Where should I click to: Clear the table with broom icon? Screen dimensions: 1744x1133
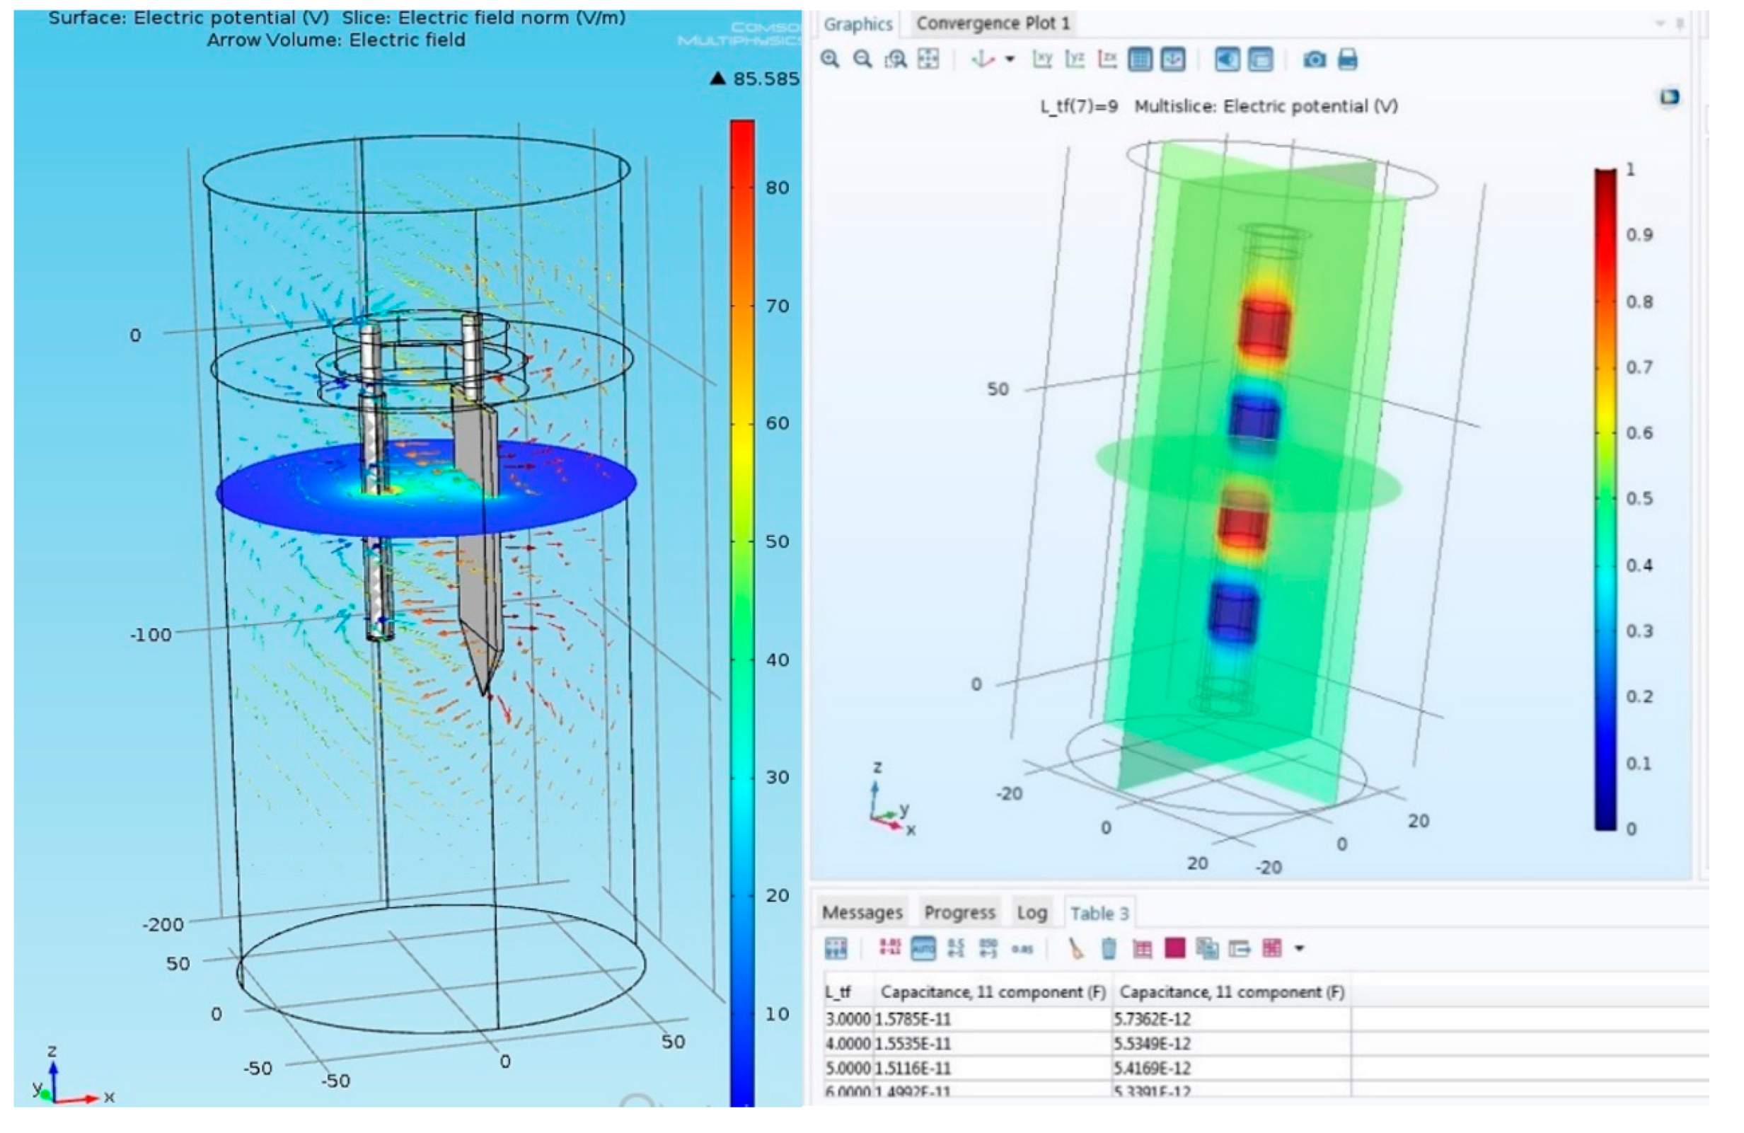1075,948
